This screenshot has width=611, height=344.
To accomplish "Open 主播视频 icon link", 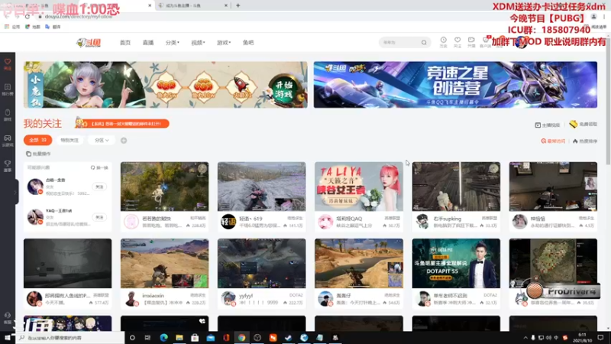I will pyautogui.click(x=538, y=125).
